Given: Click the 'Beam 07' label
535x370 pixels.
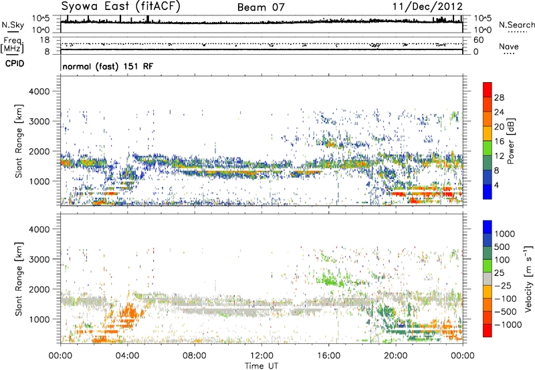Looking at the screenshot, I should 261,7.
